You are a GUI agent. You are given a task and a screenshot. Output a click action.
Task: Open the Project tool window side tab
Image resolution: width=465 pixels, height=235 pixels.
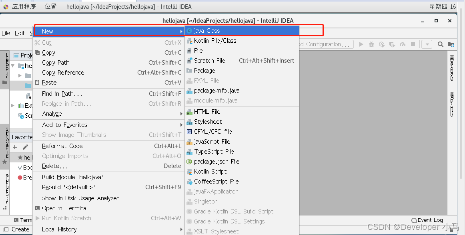point(5,69)
